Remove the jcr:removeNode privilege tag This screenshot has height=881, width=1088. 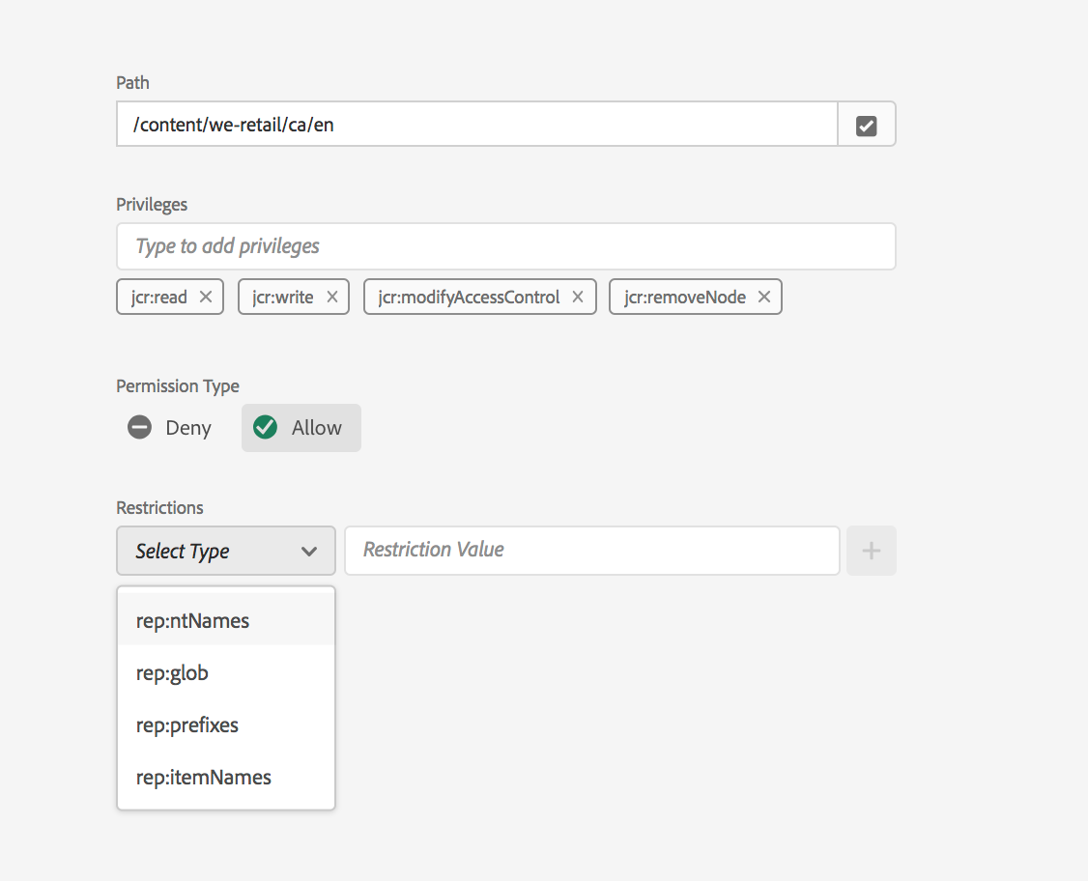click(x=764, y=298)
